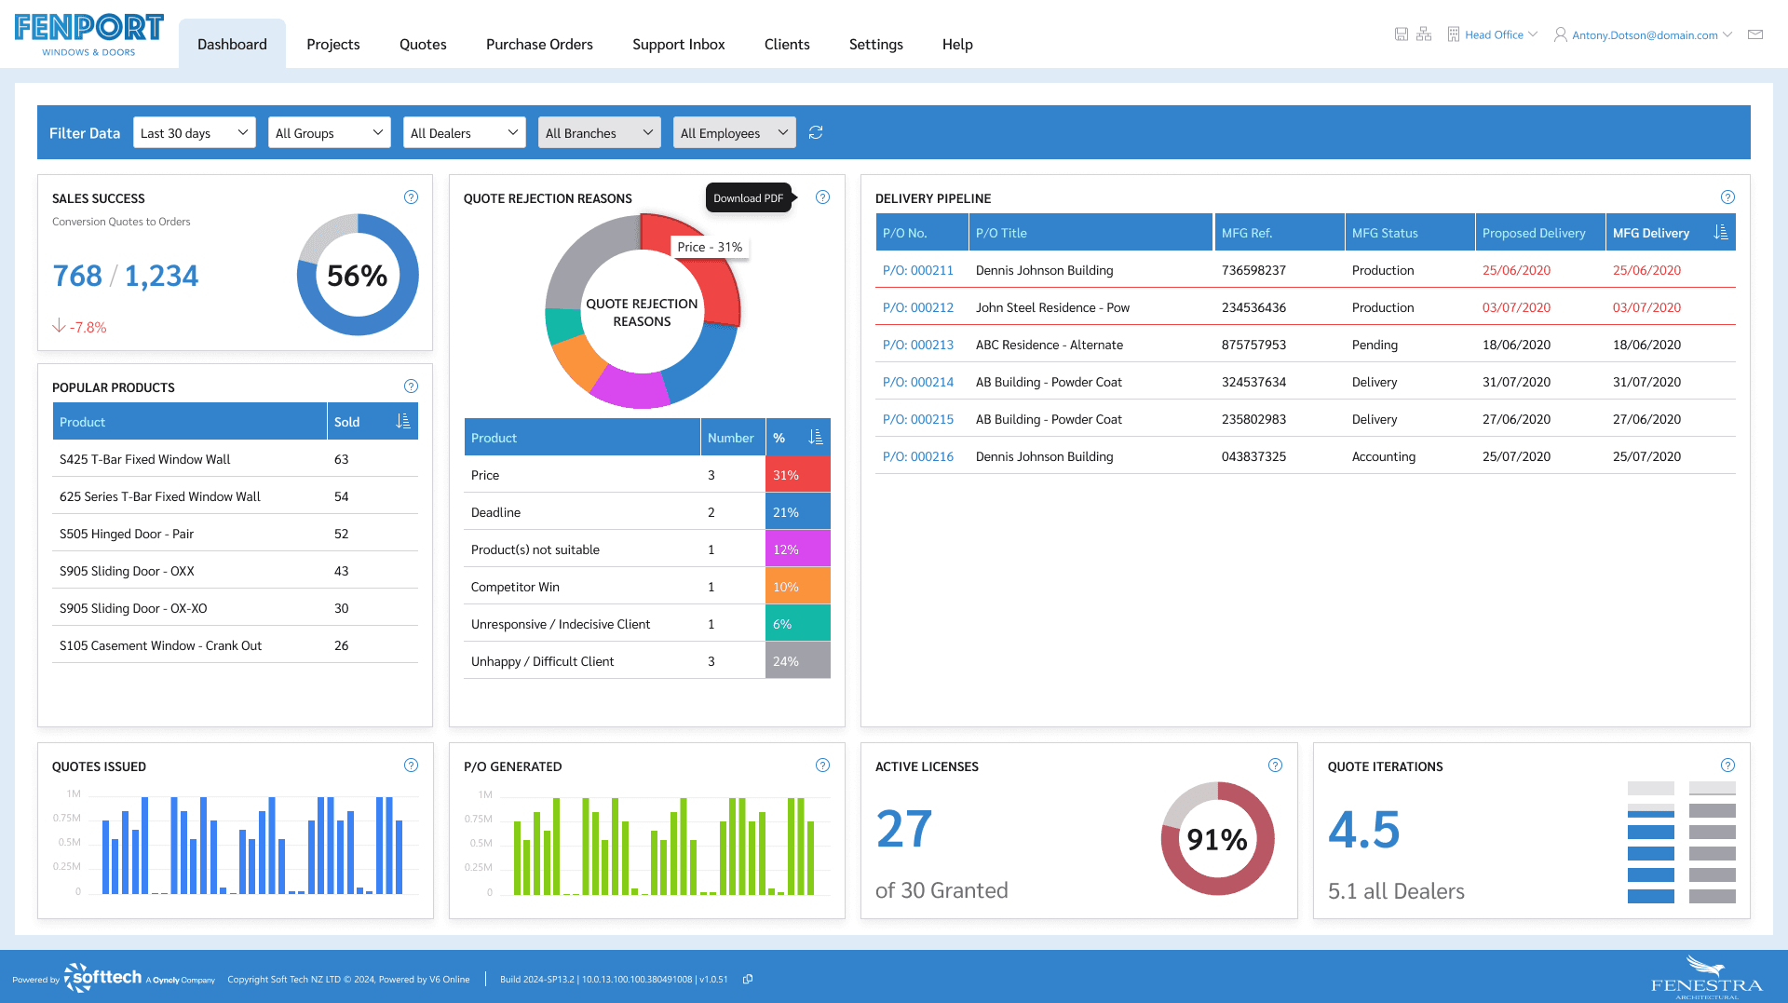Click the Download PDF button
This screenshot has height=1003, width=1788.
748,197
